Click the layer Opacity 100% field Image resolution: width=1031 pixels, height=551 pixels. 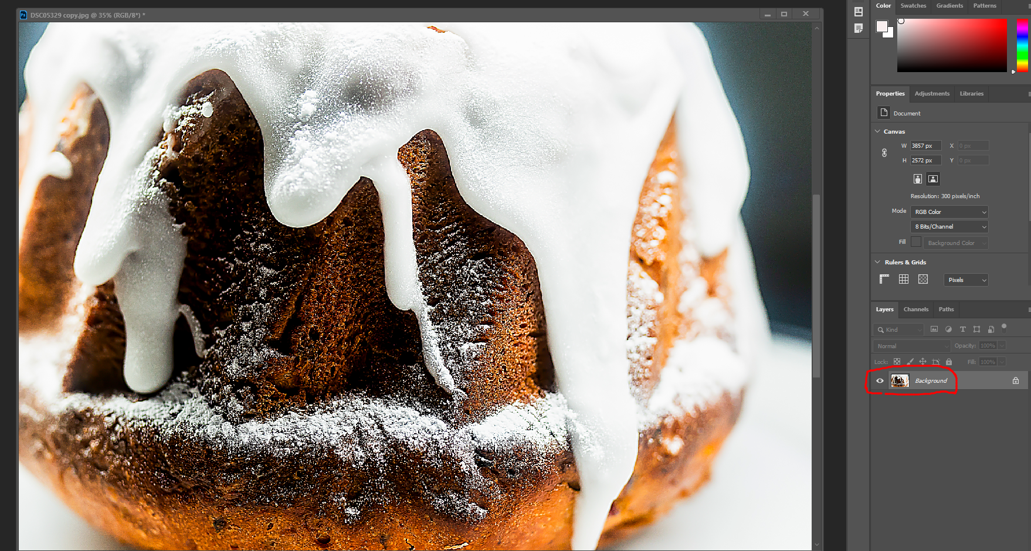click(x=988, y=346)
